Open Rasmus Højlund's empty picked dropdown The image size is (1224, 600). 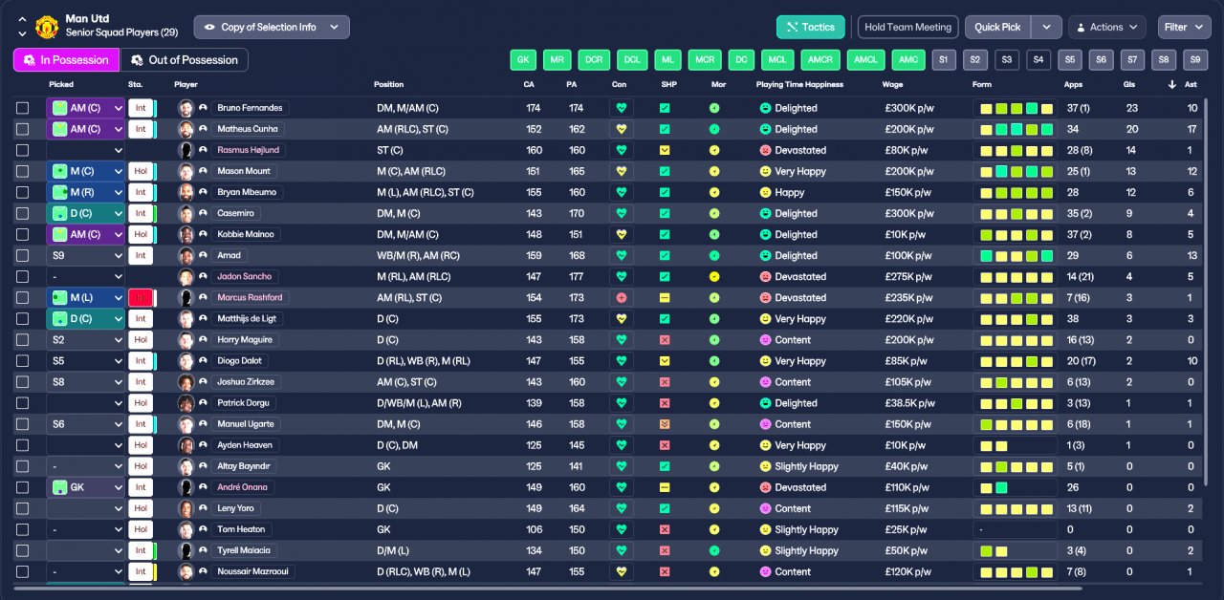click(86, 150)
